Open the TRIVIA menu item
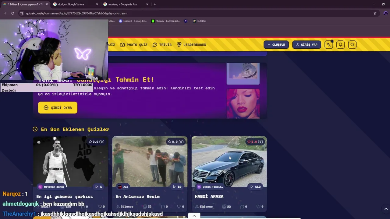 click(x=162, y=45)
